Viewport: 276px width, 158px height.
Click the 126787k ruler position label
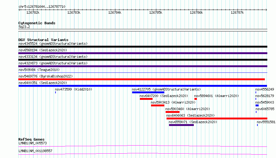pos(237,12)
